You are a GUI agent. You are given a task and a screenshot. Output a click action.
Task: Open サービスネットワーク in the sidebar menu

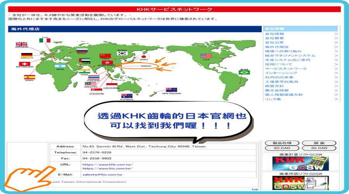pos(280,69)
